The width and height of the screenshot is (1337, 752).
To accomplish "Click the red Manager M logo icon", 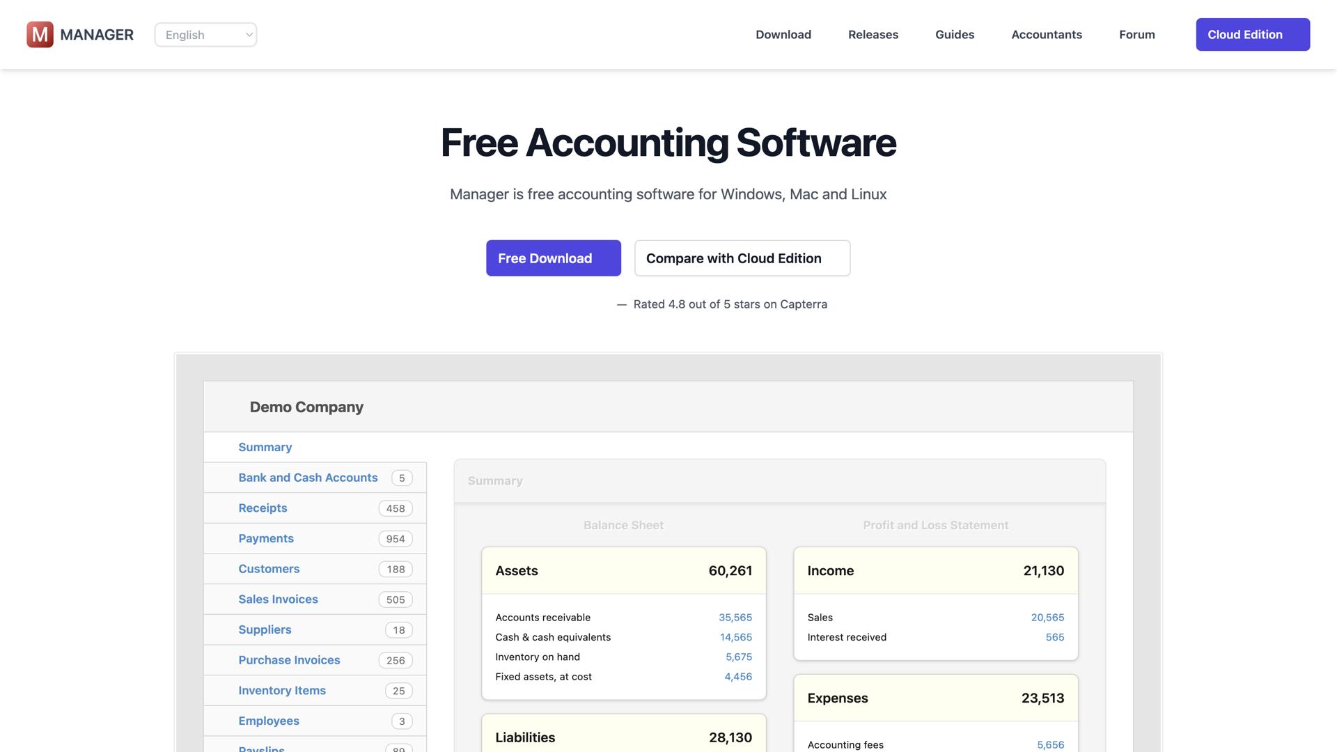I will coord(40,34).
